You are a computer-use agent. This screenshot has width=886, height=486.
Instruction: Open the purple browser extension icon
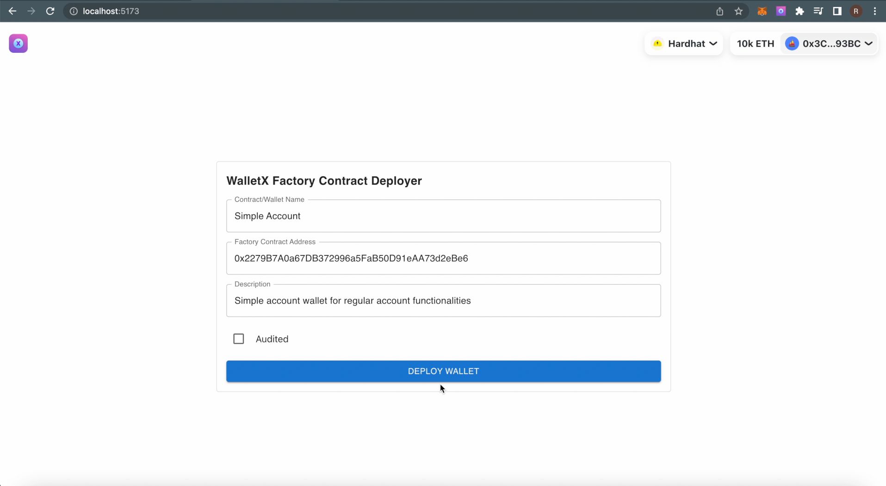[781, 11]
